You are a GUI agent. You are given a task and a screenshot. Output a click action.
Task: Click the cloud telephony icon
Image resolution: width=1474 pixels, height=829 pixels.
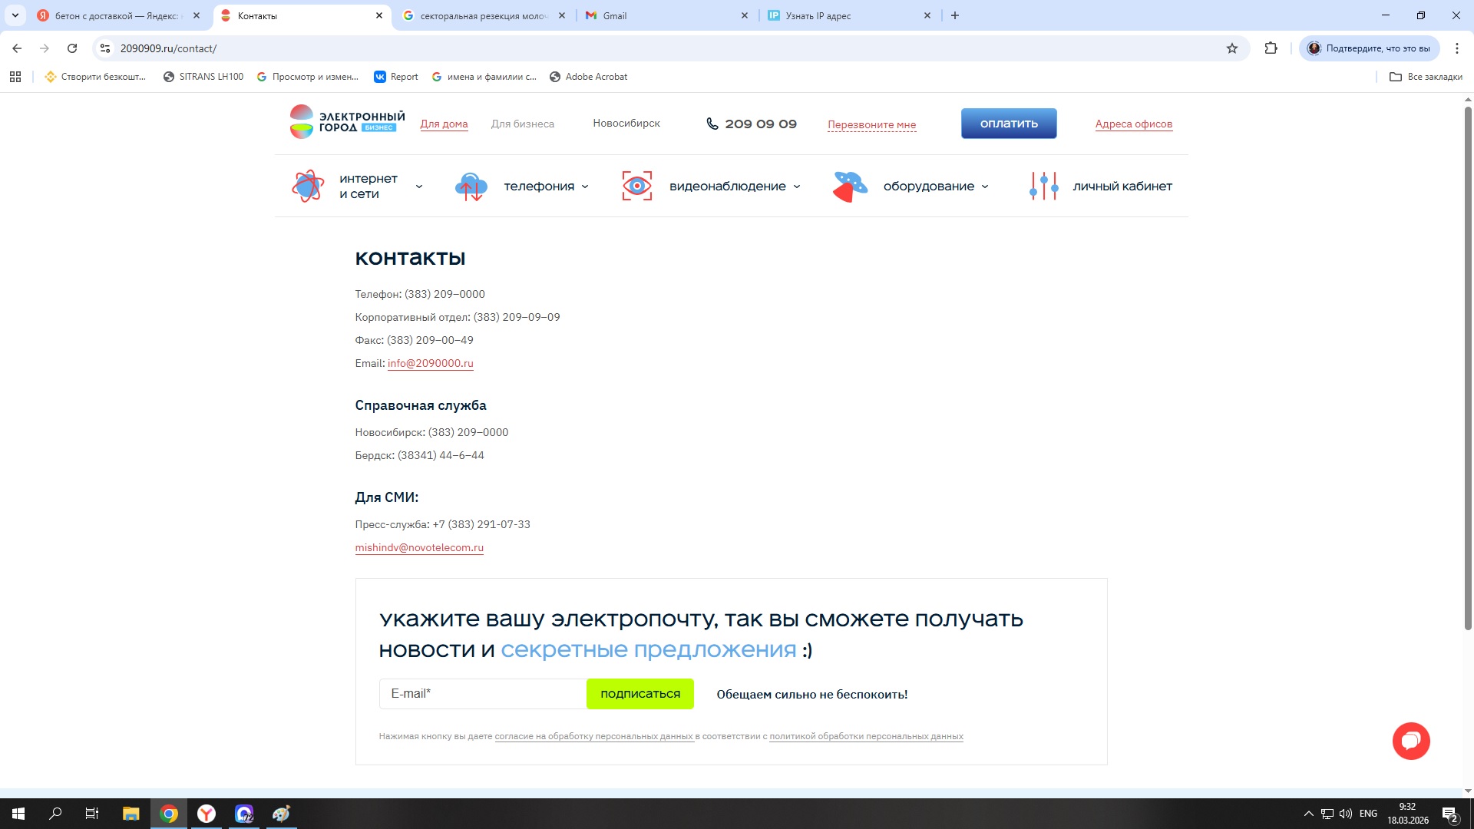(x=471, y=186)
